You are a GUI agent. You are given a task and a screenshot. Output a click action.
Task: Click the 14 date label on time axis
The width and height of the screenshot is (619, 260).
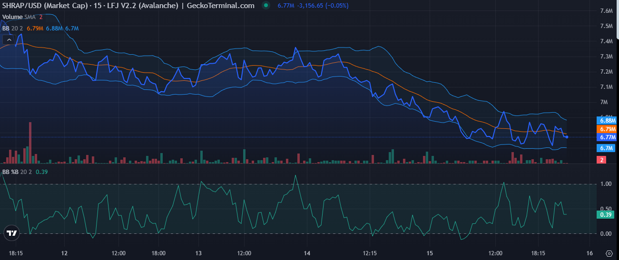(x=307, y=253)
